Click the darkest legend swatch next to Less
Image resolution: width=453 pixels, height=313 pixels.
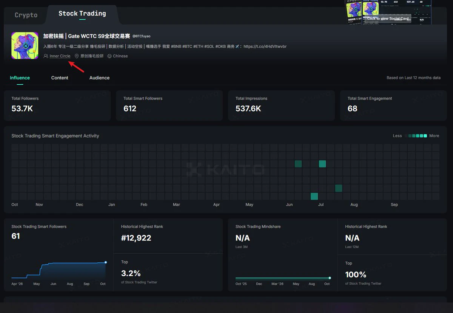click(407, 136)
